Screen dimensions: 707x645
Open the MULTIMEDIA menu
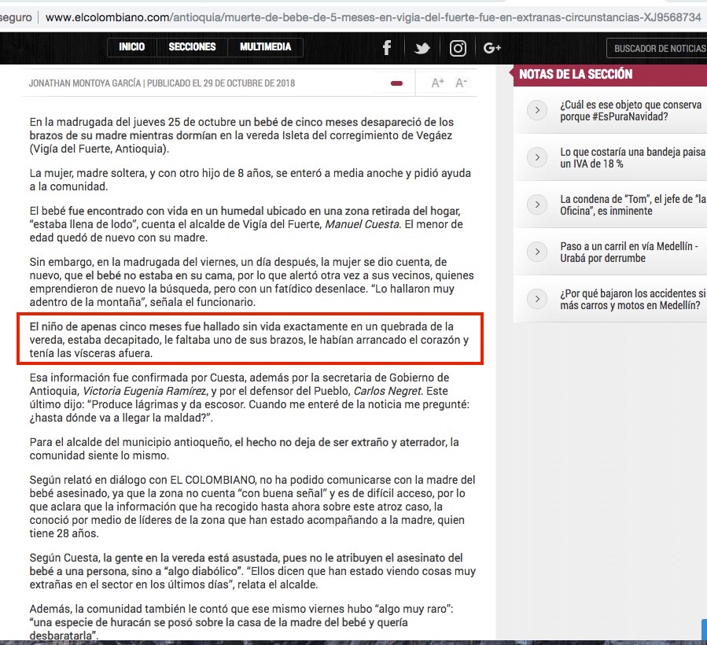coord(265,47)
